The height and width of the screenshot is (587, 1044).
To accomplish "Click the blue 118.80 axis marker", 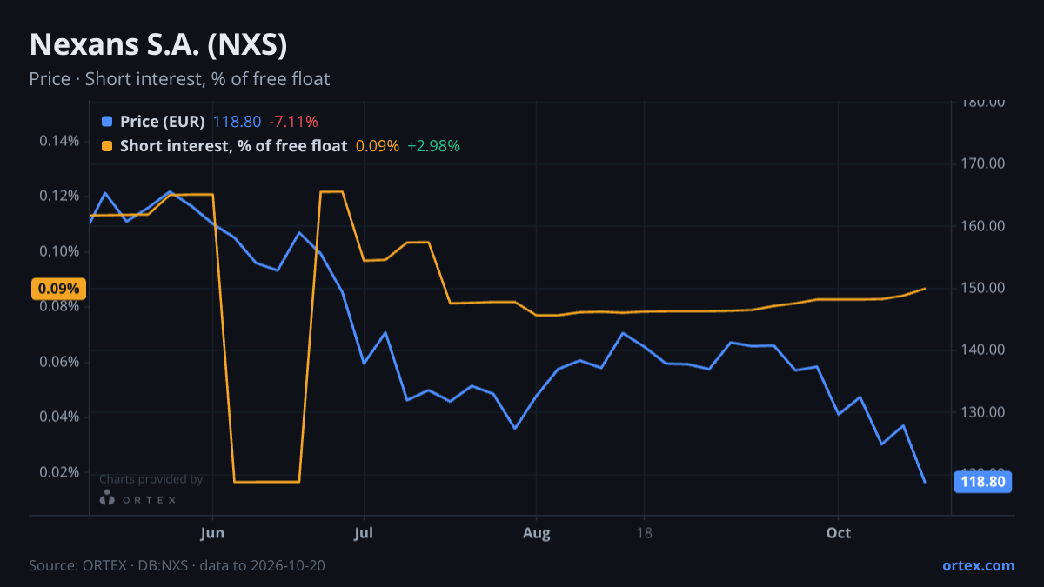I will [x=983, y=482].
